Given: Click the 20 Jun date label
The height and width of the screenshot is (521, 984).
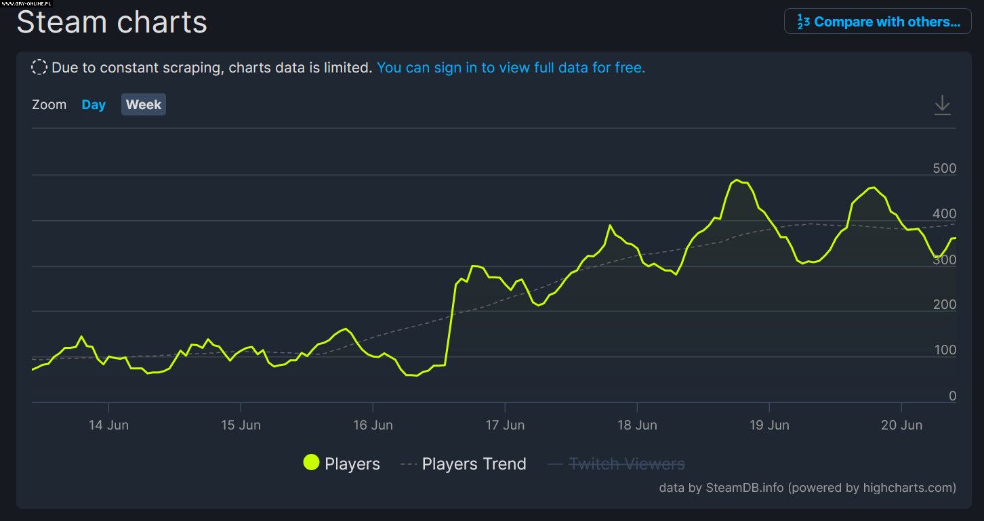Looking at the screenshot, I should click(901, 425).
